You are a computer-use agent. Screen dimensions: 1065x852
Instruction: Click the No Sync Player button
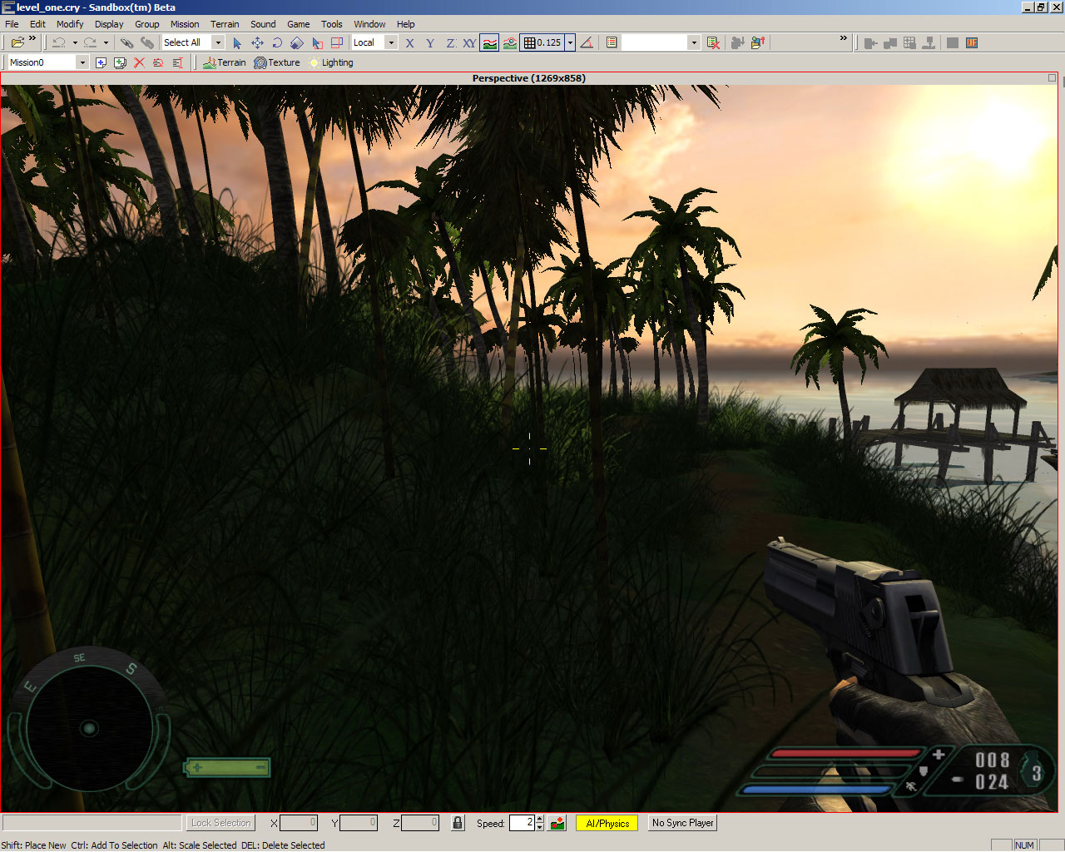(x=683, y=823)
